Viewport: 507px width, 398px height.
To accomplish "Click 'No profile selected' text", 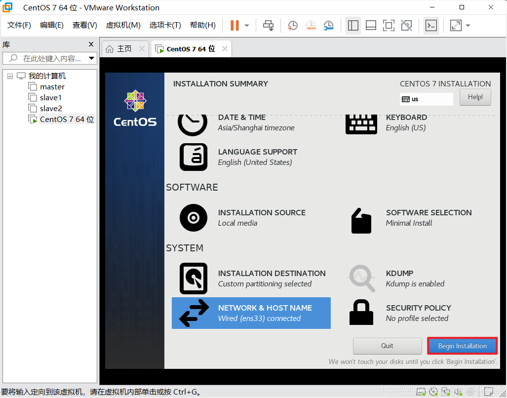I will point(417,318).
